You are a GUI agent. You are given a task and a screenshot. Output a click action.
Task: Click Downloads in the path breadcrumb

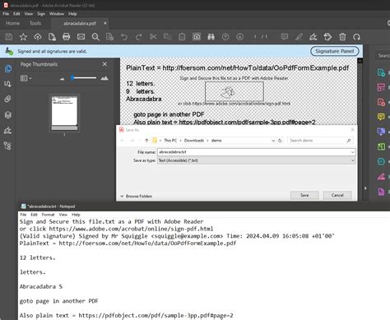(x=194, y=141)
